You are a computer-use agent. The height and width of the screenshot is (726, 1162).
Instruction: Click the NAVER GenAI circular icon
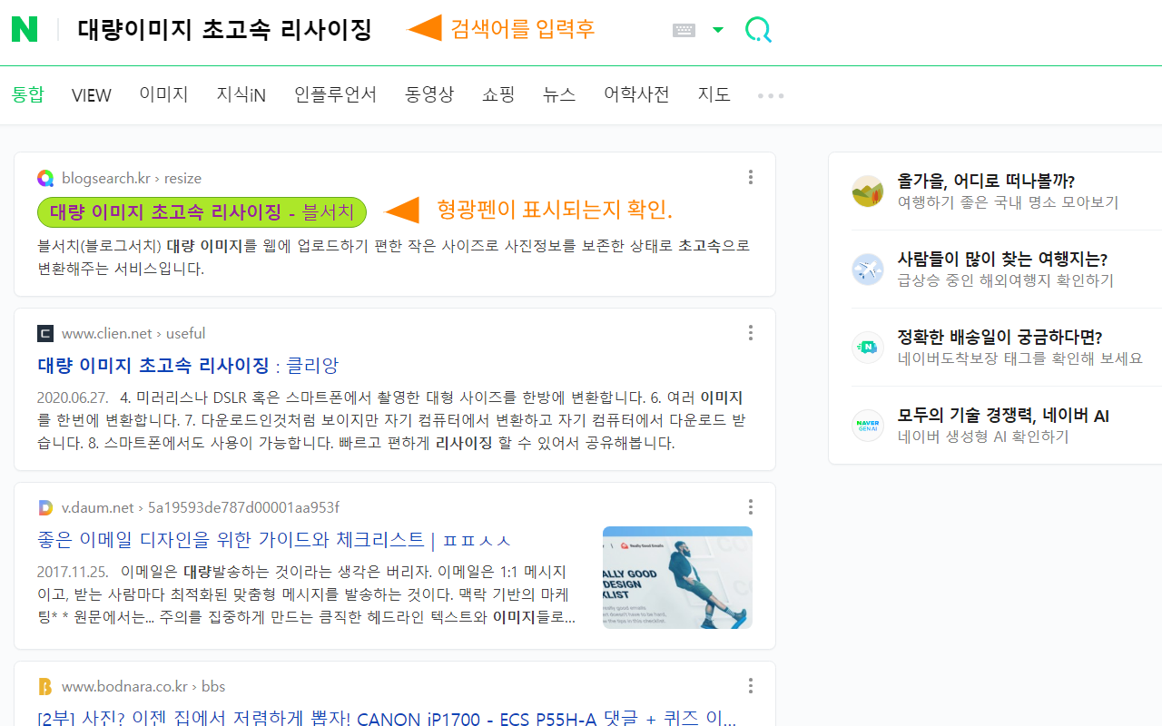867,425
